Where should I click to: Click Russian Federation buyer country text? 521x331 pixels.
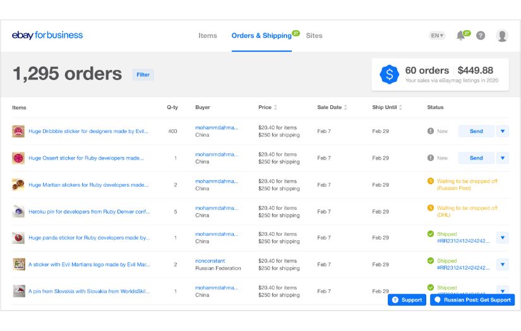tap(218, 268)
